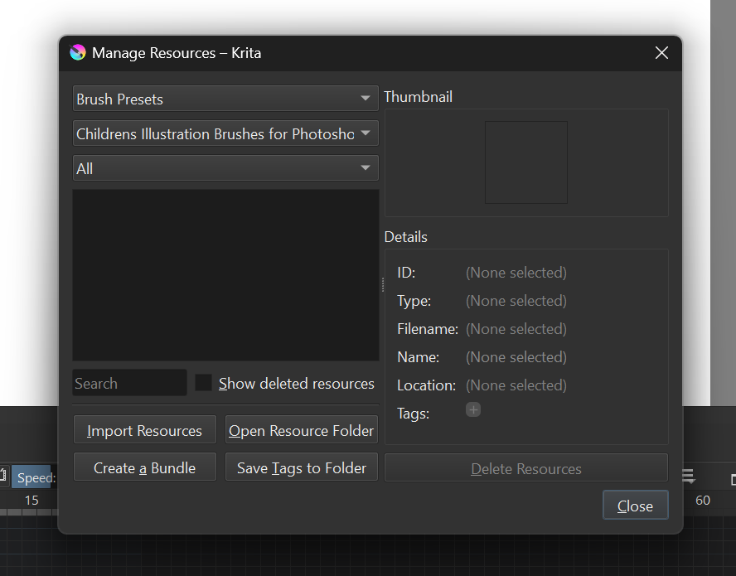Enable Show deleted resources checkbox
The image size is (736, 576).
(203, 383)
